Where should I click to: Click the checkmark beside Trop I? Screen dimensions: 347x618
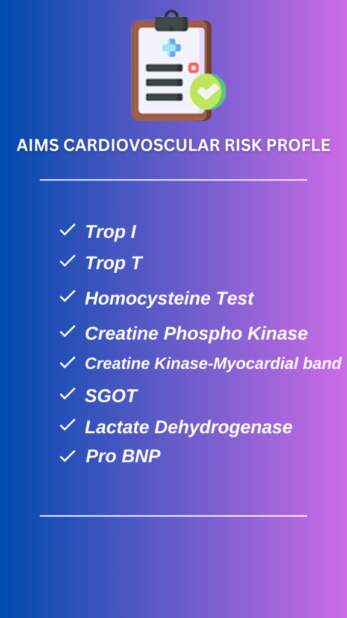[67, 230]
